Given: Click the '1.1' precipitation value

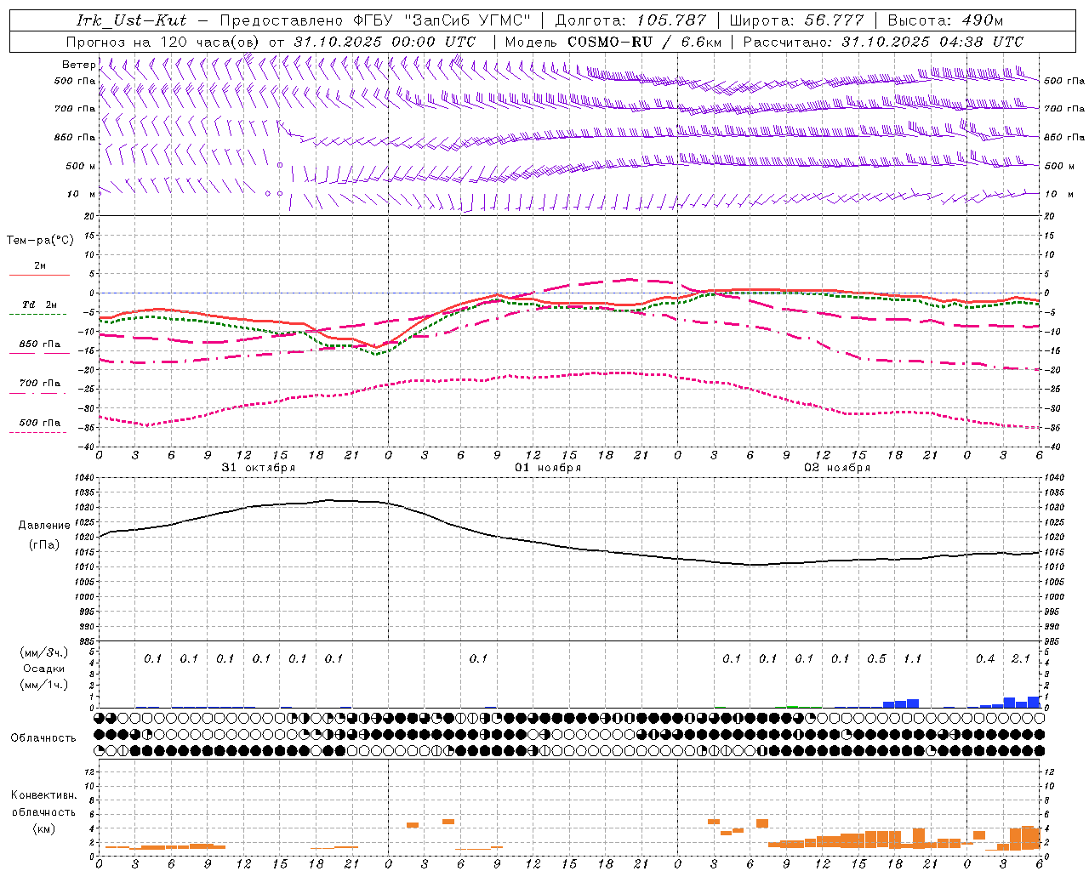Looking at the screenshot, I should point(912,658).
